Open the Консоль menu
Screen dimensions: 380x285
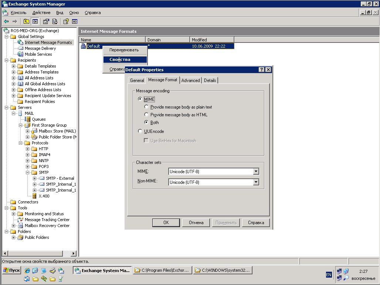coord(18,13)
